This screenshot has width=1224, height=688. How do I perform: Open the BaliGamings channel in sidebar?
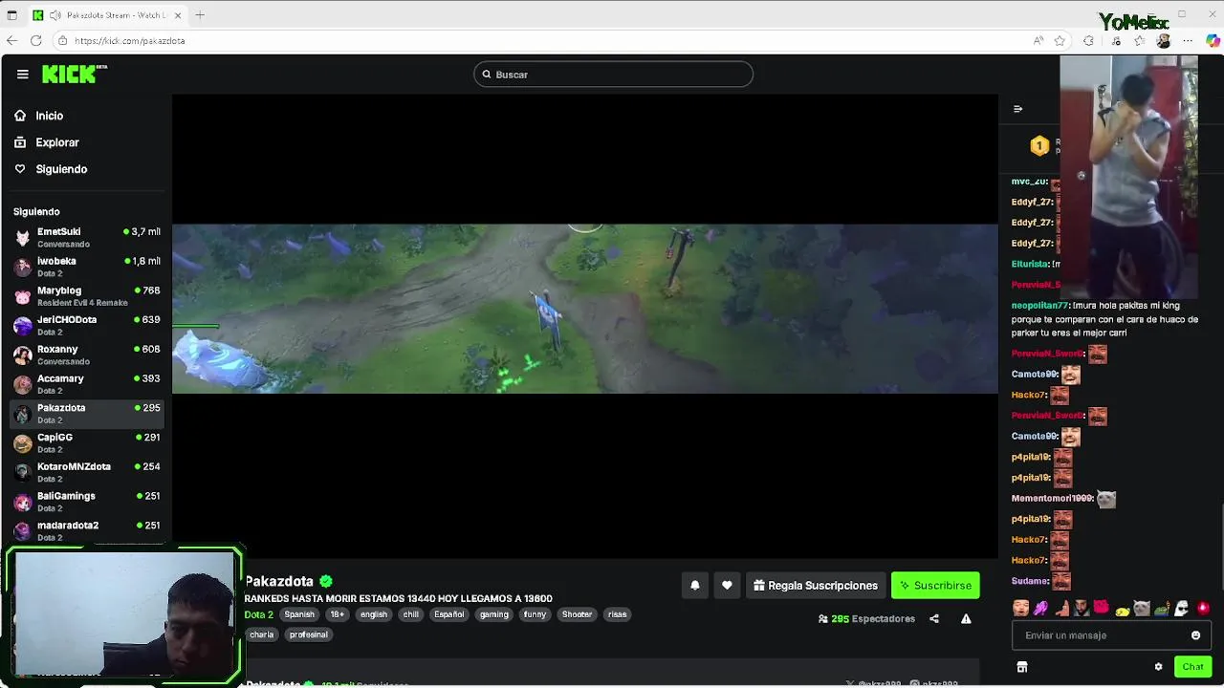pos(86,502)
